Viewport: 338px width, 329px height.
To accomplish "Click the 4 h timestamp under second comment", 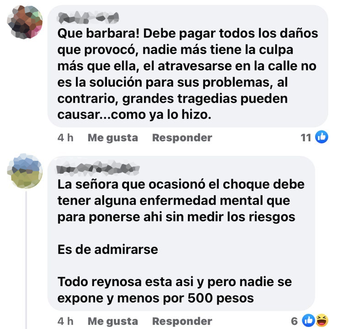I will click(65, 321).
